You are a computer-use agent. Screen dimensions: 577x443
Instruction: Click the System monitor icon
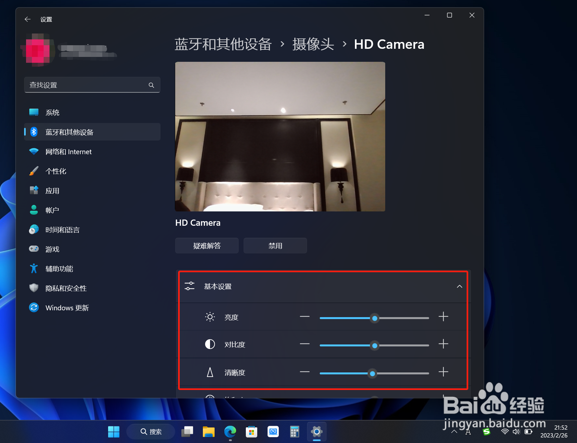(x=34, y=112)
